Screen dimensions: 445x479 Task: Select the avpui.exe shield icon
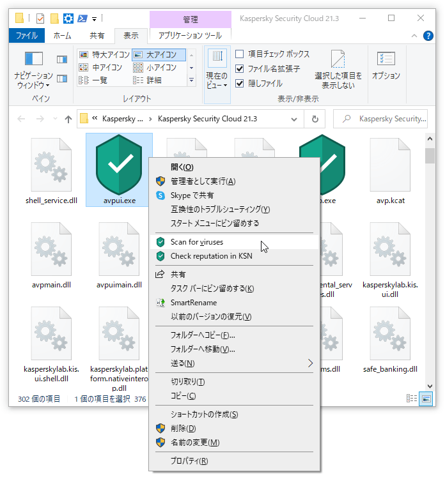point(119,165)
